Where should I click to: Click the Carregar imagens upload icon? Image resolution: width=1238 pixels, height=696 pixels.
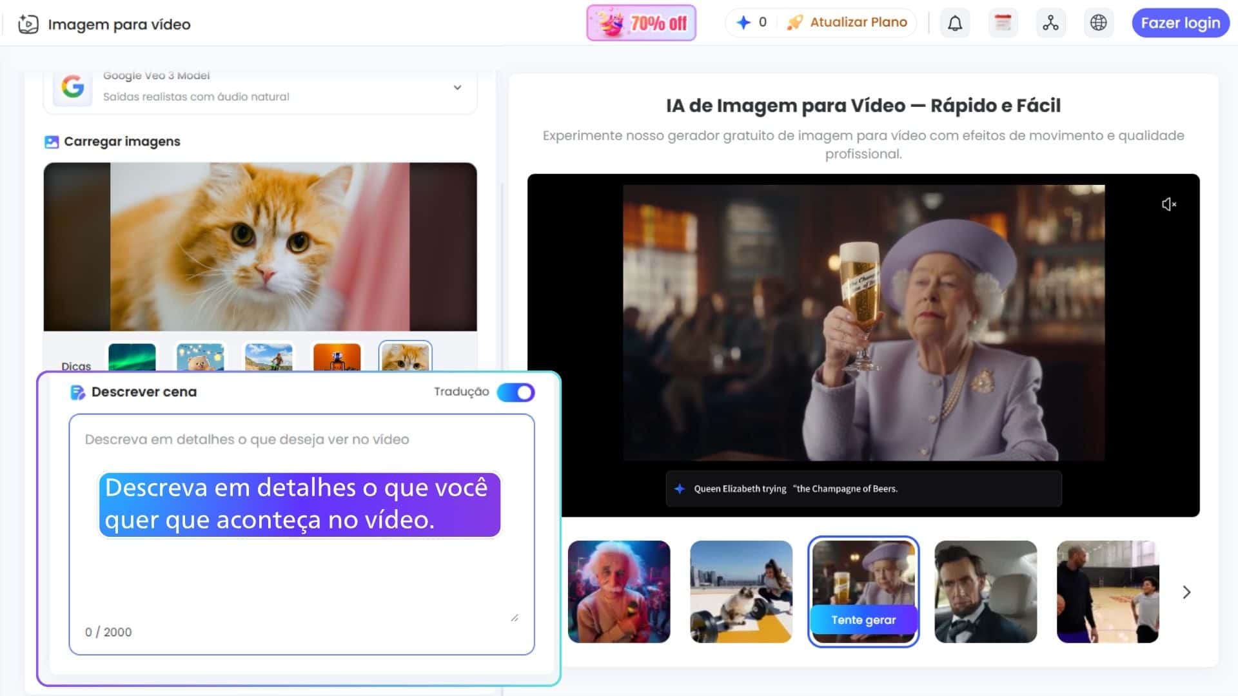click(x=52, y=141)
